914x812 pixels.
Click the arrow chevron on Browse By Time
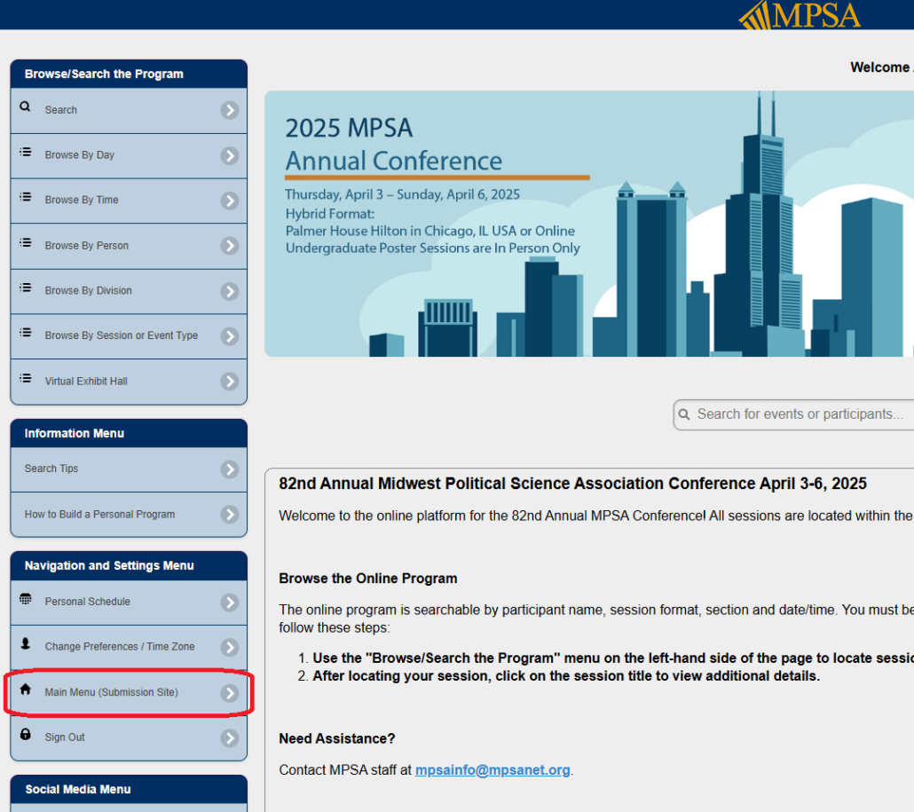[x=230, y=201]
